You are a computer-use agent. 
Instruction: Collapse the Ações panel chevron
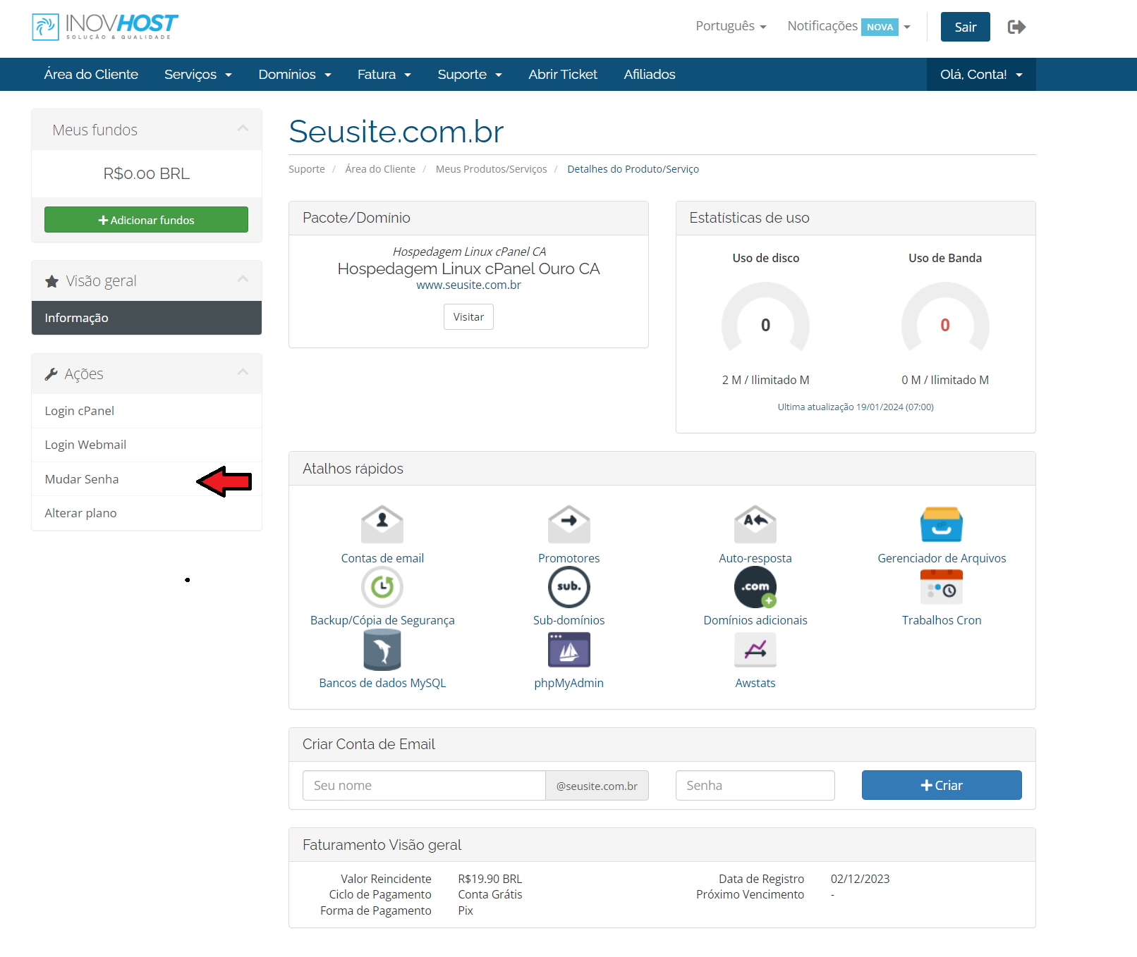[x=243, y=373]
